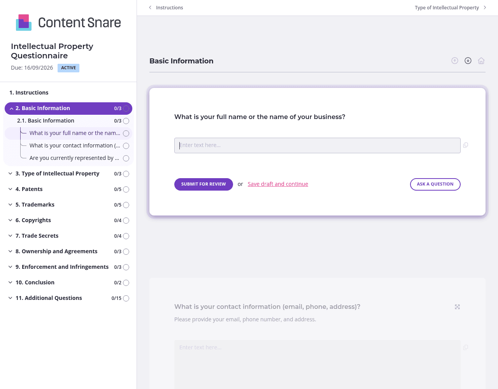Click the home icon in section header
The width and height of the screenshot is (498, 389).
tap(481, 61)
